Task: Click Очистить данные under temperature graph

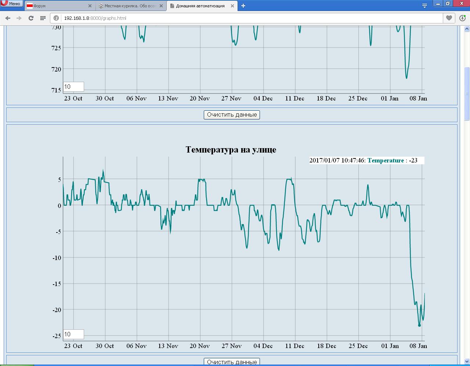Action: [232, 362]
